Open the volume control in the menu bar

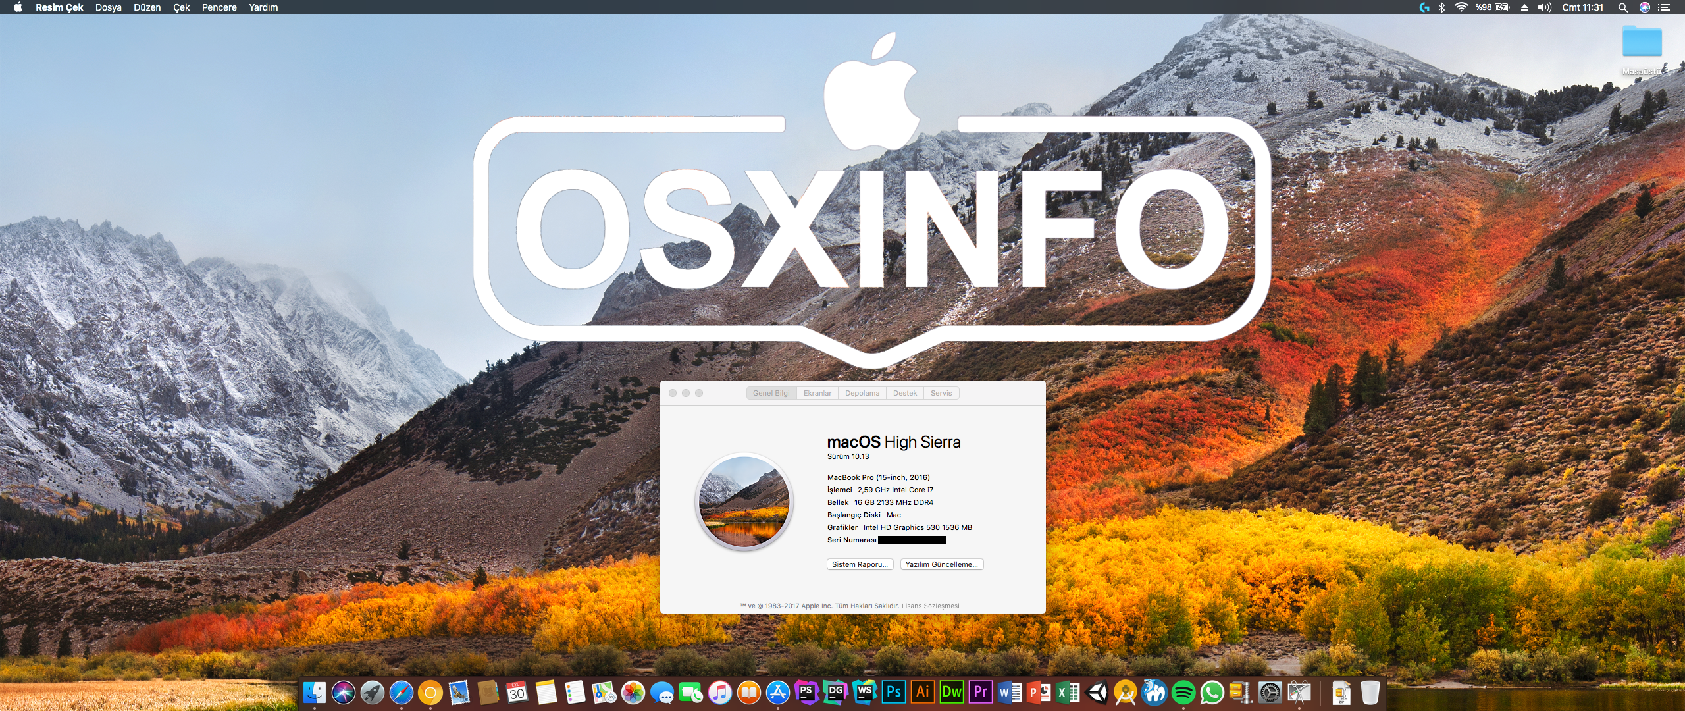coord(1544,7)
